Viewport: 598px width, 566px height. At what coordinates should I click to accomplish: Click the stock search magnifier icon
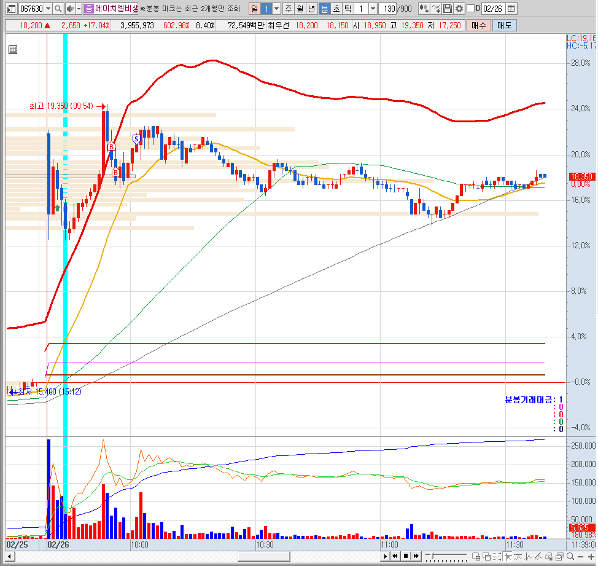(58, 9)
